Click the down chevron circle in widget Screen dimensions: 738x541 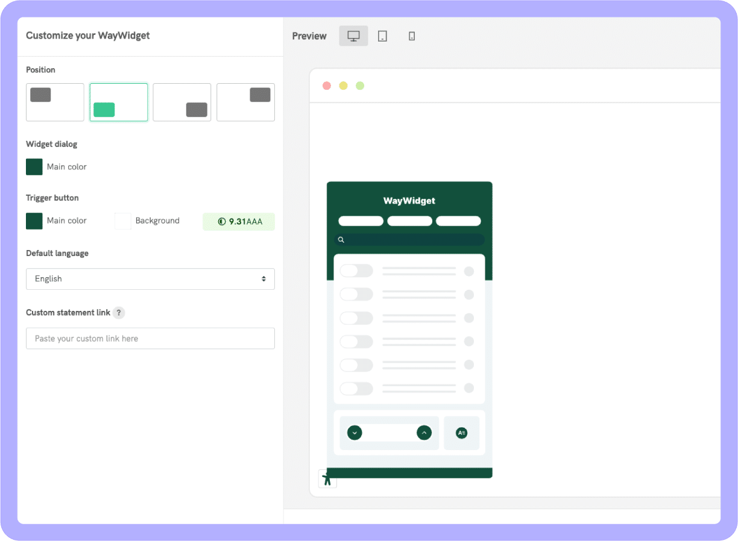tap(355, 433)
